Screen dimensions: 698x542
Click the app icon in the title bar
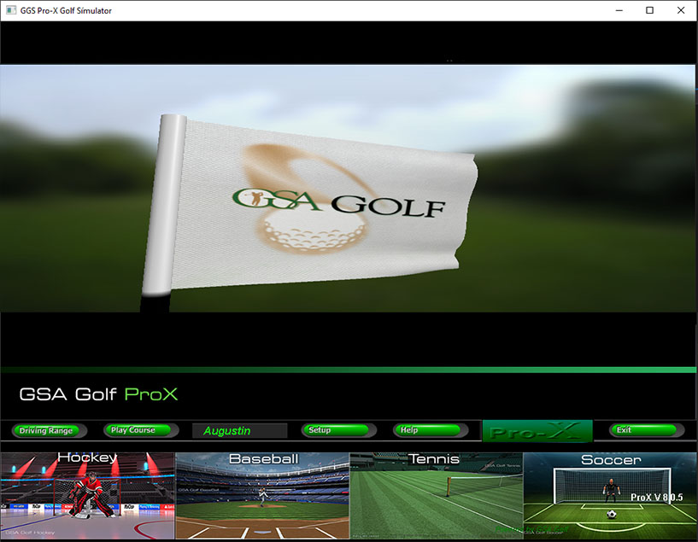[11, 10]
